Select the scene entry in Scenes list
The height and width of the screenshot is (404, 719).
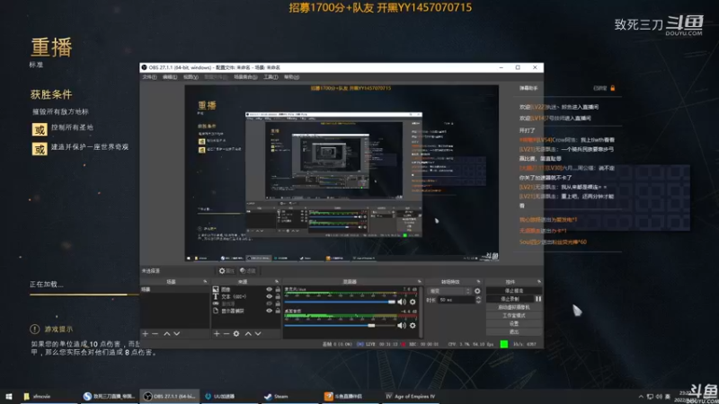[174, 289]
